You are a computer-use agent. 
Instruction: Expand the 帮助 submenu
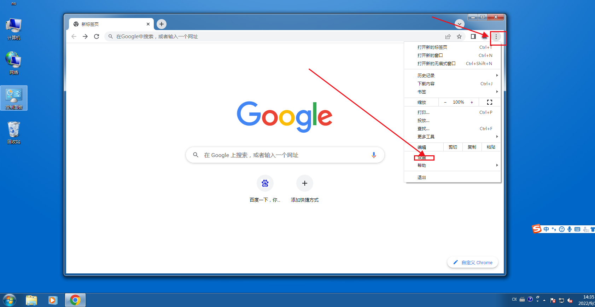(x=453, y=165)
